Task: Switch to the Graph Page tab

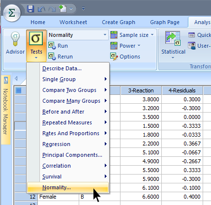Action: click(x=165, y=22)
